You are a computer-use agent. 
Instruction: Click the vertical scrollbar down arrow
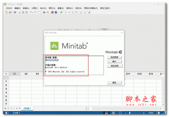tap(163, 105)
